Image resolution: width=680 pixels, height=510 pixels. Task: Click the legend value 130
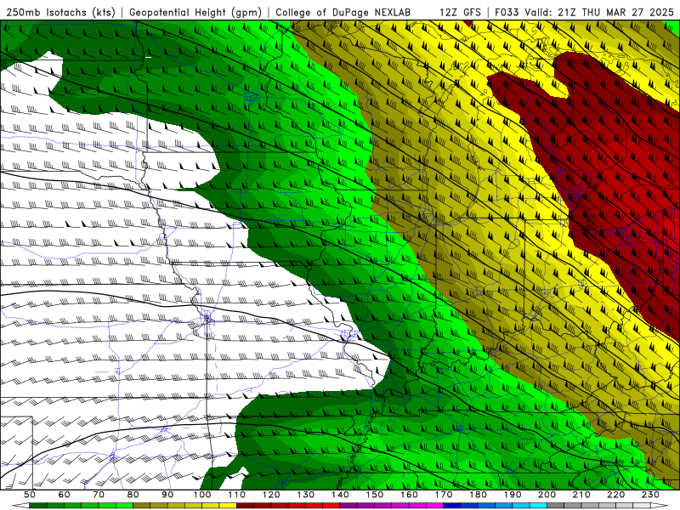click(306, 495)
